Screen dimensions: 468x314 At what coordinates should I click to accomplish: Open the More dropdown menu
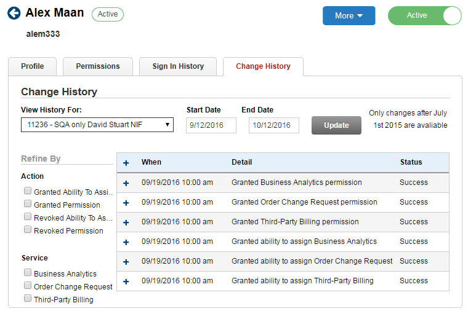[x=349, y=16]
